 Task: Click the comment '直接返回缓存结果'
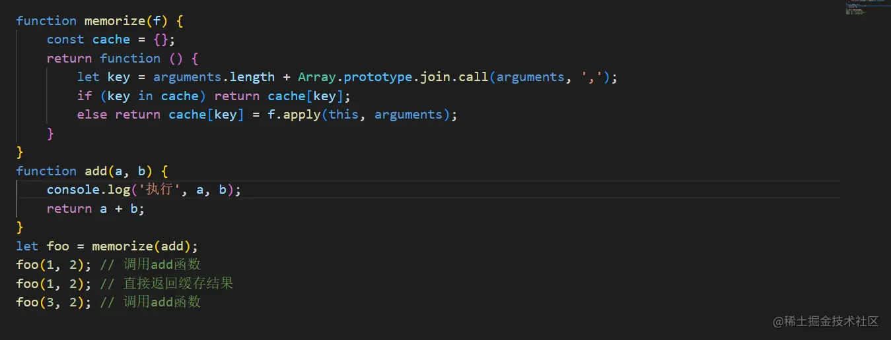coord(178,284)
